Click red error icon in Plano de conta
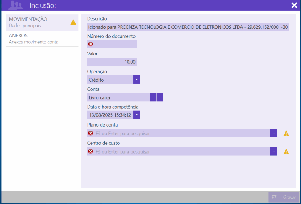Viewport: 301px width, 204px height. coord(91,133)
